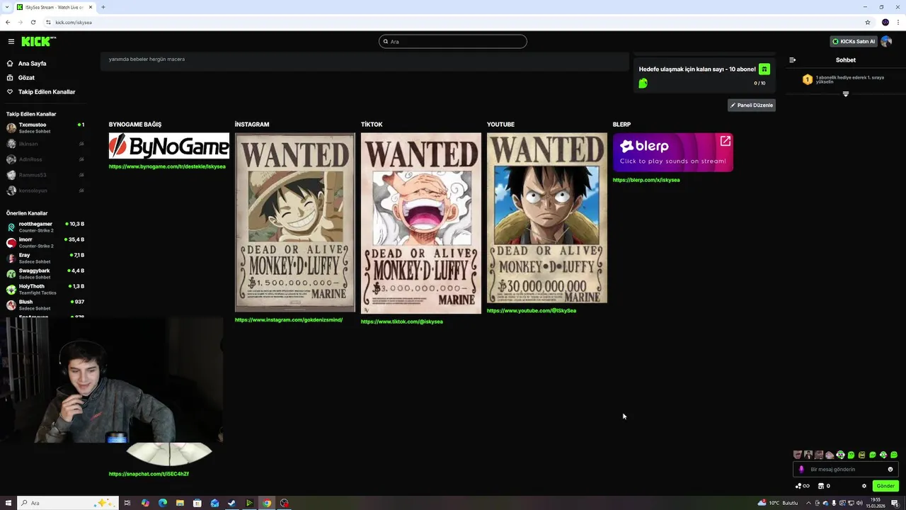Open a new browser tab

pos(103,7)
